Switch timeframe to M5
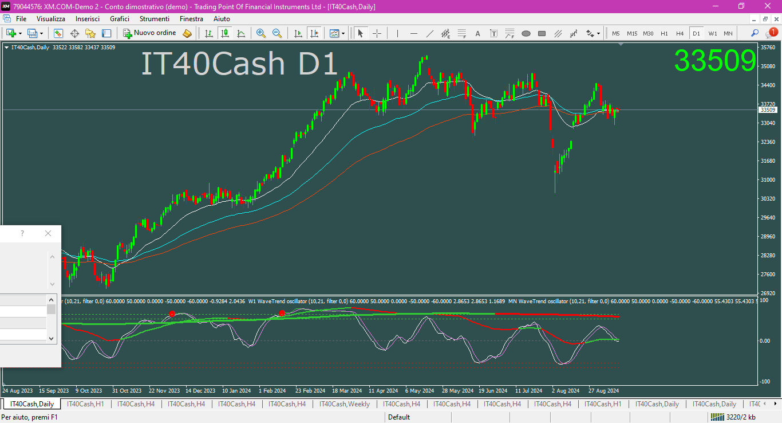The width and height of the screenshot is (782, 423). 616,33
